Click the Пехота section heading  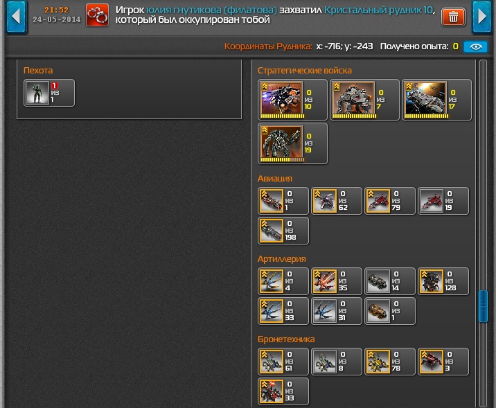click(38, 71)
